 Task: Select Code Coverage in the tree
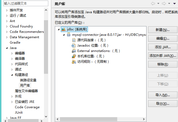tap(27, 107)
